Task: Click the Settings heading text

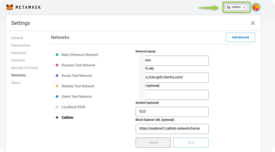Action: (20, 23)
